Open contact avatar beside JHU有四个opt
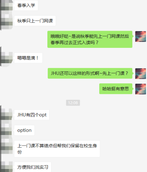This screenshot has height=172, width=147. click(6, 114)
